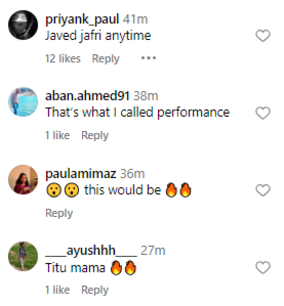Like aban.ahmed91's performance comment

tap(263, 113)
